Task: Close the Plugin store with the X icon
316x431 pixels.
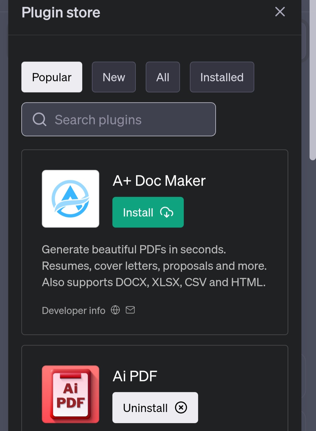Action: [x=280, y=12]
